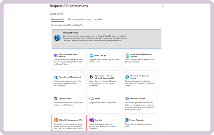Image resolution: width=214 pixels, height=135 pixels.
Task: Open Data Export Service for Dynamics 365 title
Action: click(104, 77)
